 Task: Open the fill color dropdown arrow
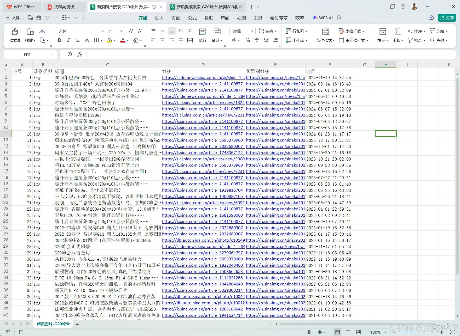(115, 40)
